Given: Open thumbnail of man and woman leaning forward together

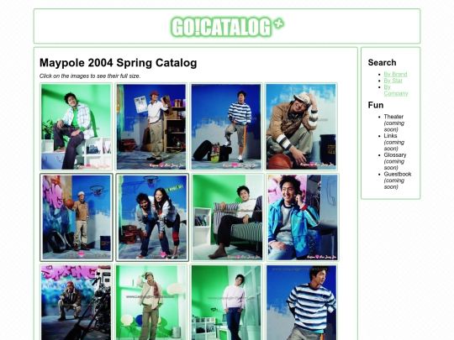Looking at the screenshot, I should click(x=152, y=217).
